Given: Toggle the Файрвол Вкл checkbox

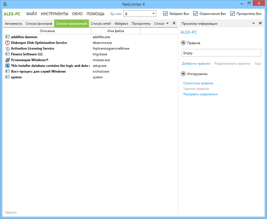Looking at the screenshot, I should pos(166,13).
